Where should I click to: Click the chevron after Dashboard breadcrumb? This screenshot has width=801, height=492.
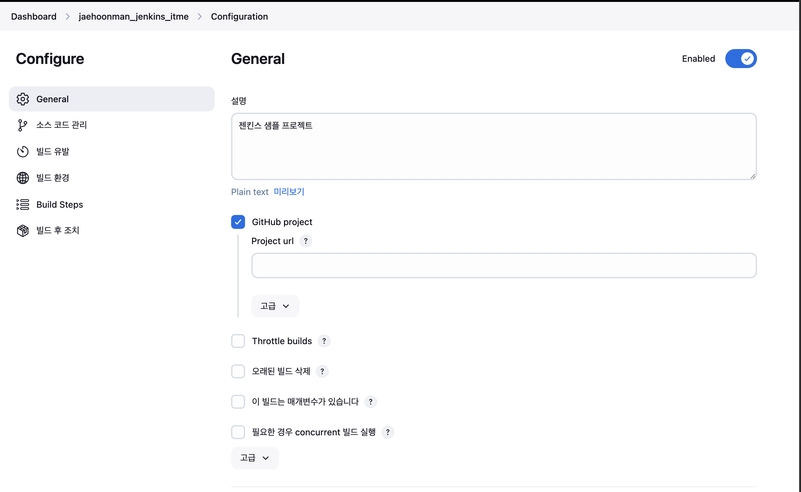[x=68, y=16]
